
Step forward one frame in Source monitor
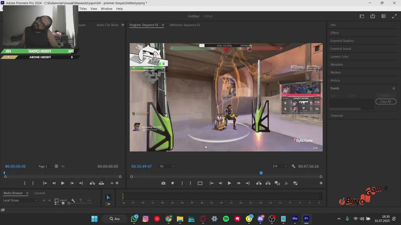point(72,183)
